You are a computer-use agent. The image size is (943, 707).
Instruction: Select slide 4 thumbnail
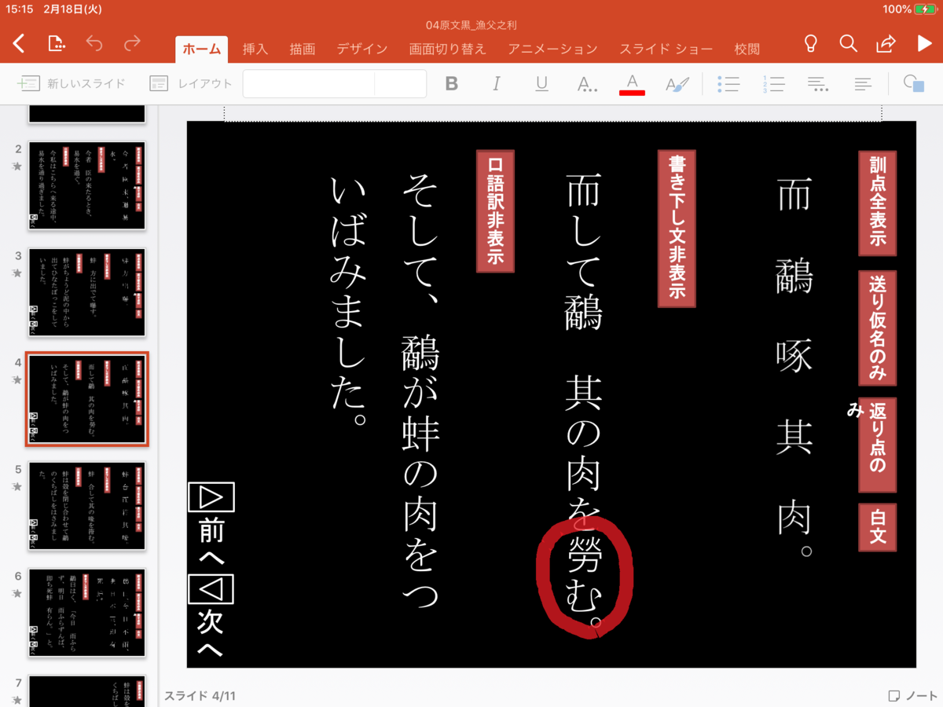[x=87, y=399]
